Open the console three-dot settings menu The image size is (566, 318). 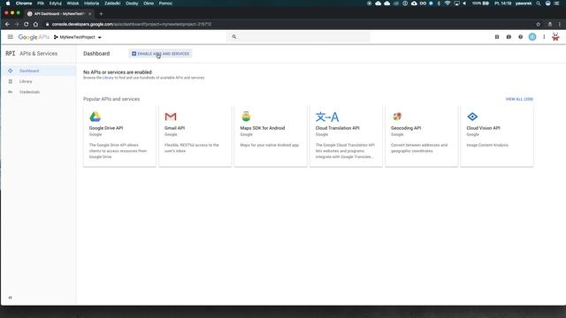point(544,37)
